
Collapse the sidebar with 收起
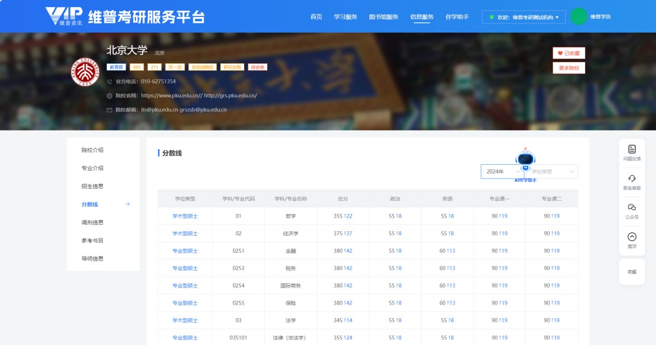pos(632,271)
